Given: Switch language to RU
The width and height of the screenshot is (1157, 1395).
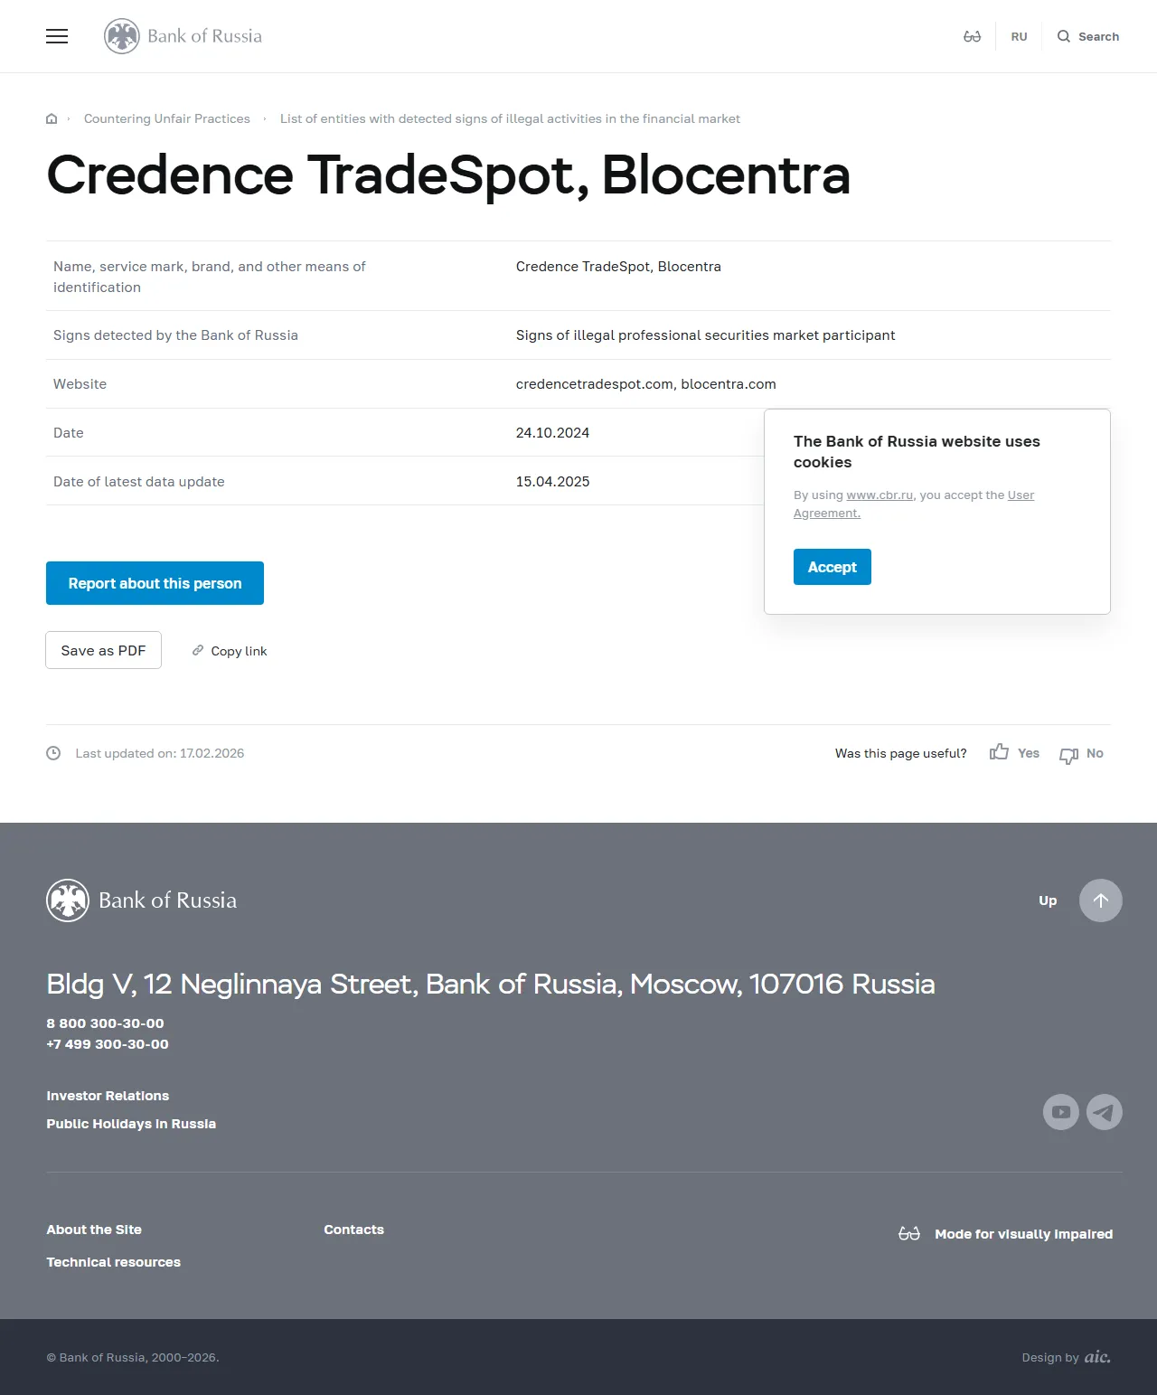Looking at the screenshot, I should pos(1019,37).
